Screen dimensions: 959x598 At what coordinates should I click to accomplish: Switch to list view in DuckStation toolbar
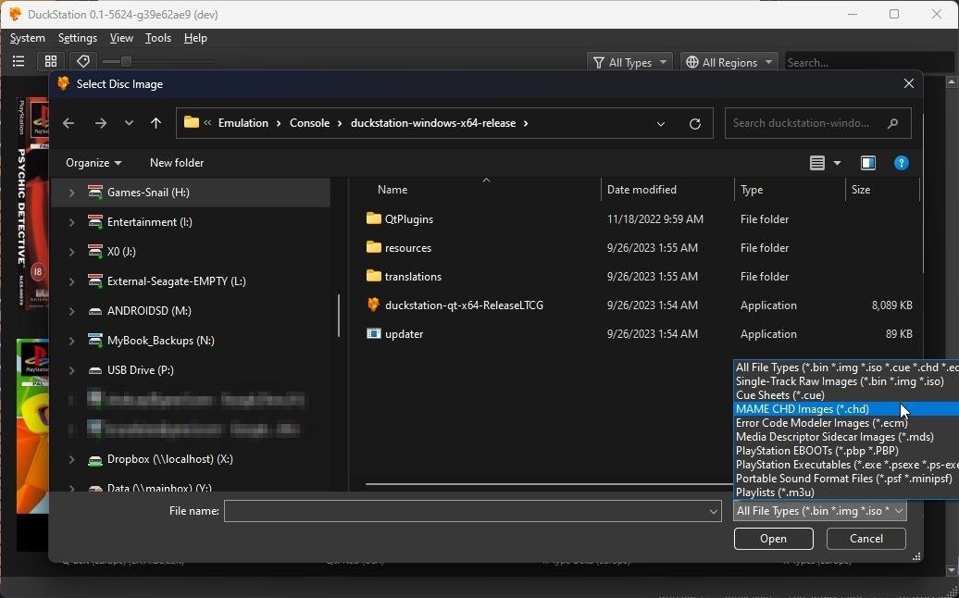pyautogui.click(x=19, y=61)
